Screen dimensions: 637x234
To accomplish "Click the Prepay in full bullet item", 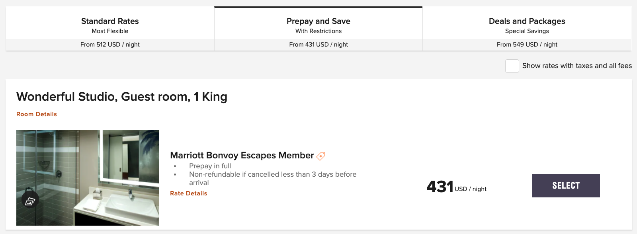I will [x=210, y=166].
